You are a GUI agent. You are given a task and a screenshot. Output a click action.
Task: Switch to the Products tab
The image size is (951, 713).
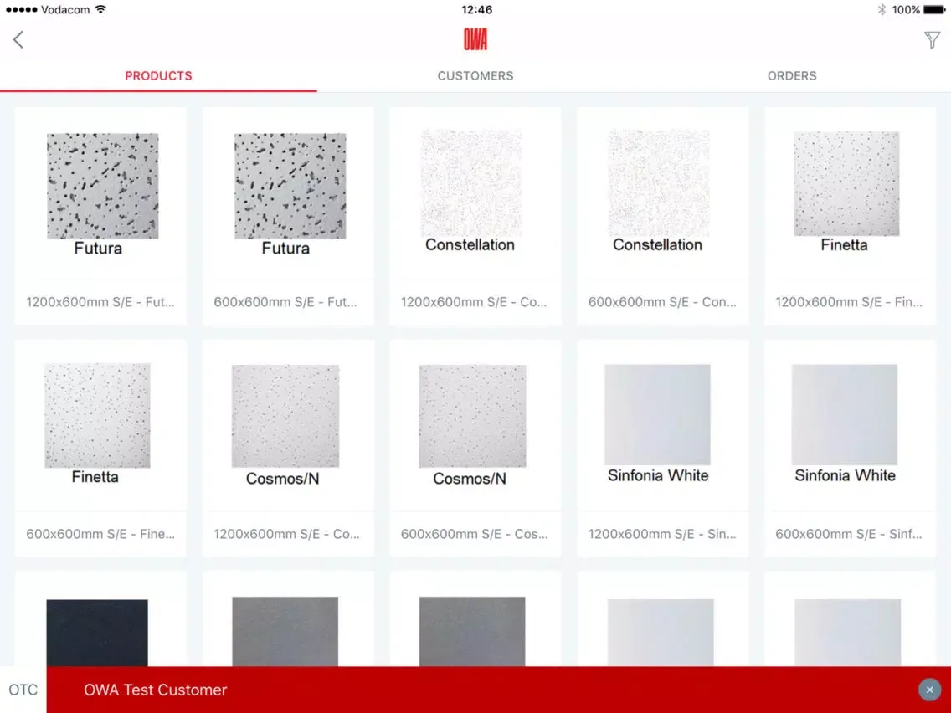158,76
